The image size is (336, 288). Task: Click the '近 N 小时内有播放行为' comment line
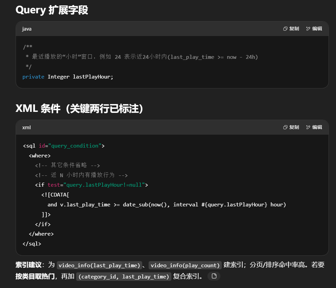(x=81, y=175)
